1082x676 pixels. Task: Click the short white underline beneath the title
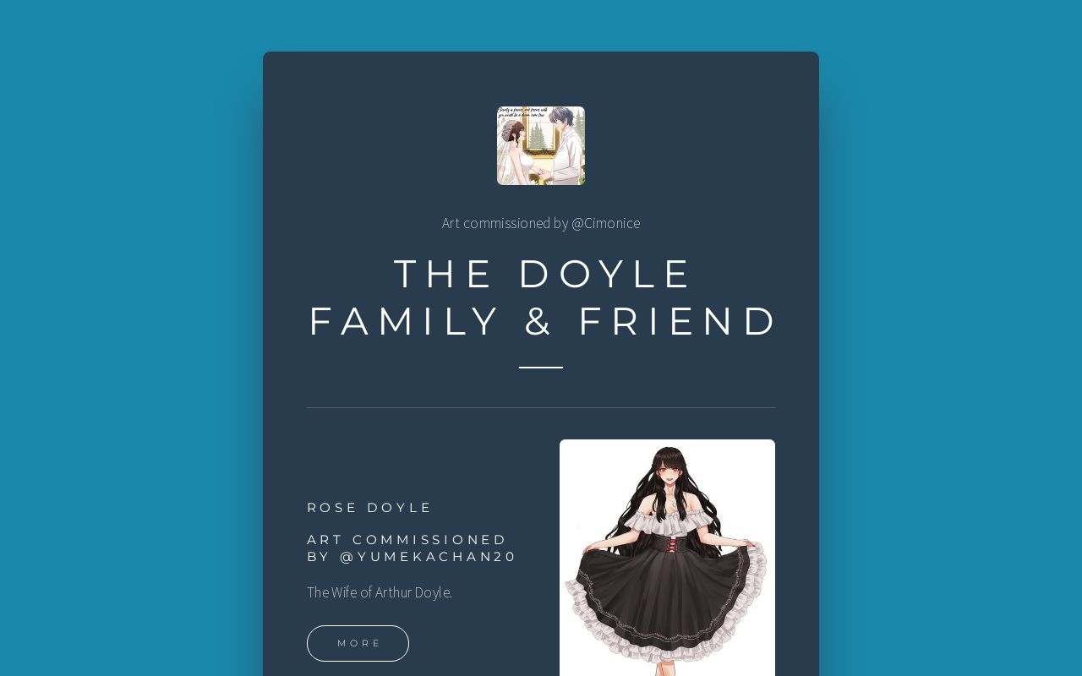point(541,368)
